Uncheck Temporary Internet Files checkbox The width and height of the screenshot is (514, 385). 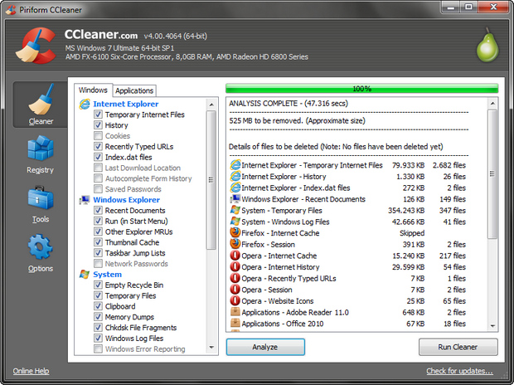pyautogui.click(x=98, y=115)
